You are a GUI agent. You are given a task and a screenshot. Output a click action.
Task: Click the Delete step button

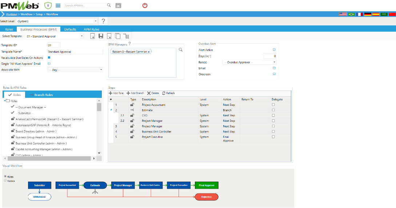coord(153,93)
